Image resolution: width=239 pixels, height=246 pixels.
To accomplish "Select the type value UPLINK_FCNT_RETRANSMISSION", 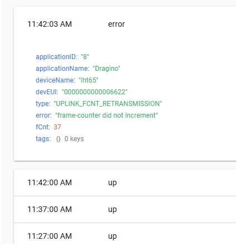I will click(108, 104).
